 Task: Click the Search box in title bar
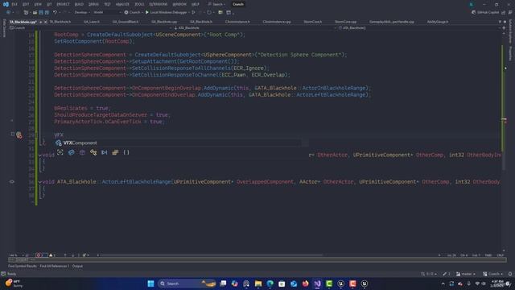click(x=216, y=4)
